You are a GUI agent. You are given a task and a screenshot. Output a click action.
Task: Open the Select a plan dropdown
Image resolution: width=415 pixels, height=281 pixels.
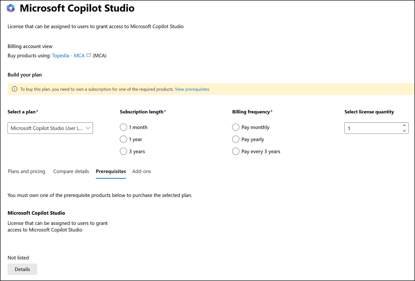click(x=50, y=128)
